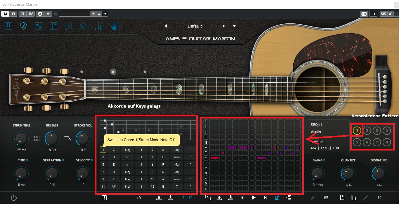Screen dimensions: 399x204
Task: Toggle the padlock lock button next to QC
Action: (x=390, y=14)
